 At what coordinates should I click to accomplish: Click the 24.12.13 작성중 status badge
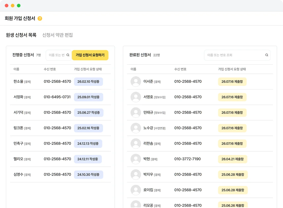[x=88, y=144]
